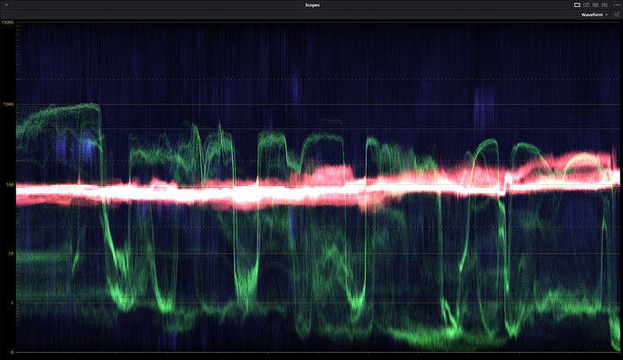Click the 10000 nits scale label

(x=7, y=23)
